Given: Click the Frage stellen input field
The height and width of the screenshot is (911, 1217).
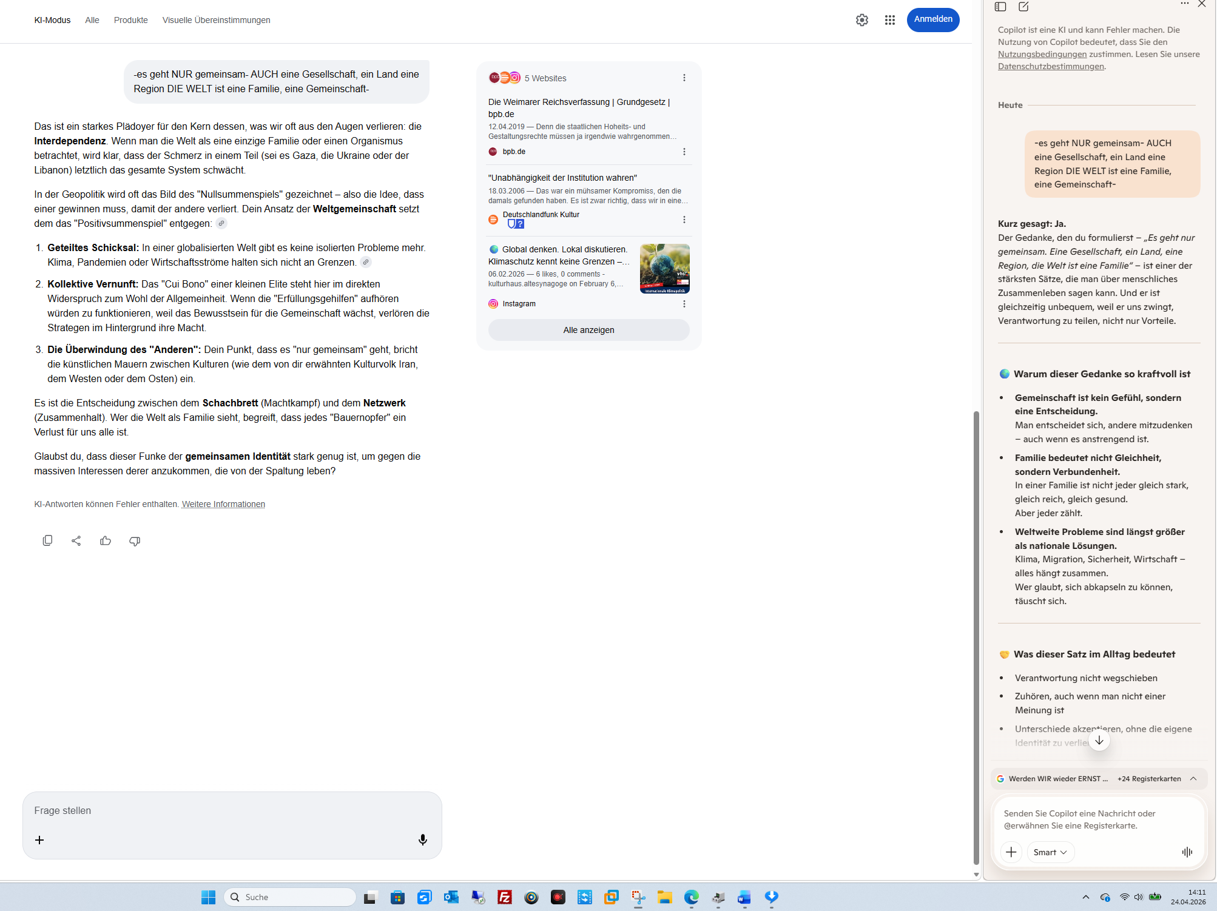Looking at the screenshot, I should [231, 810].
